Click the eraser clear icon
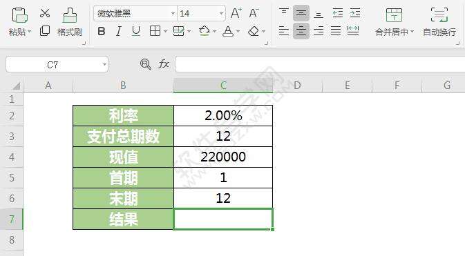This screenshot has width=465, height=256. pos(254,31)
